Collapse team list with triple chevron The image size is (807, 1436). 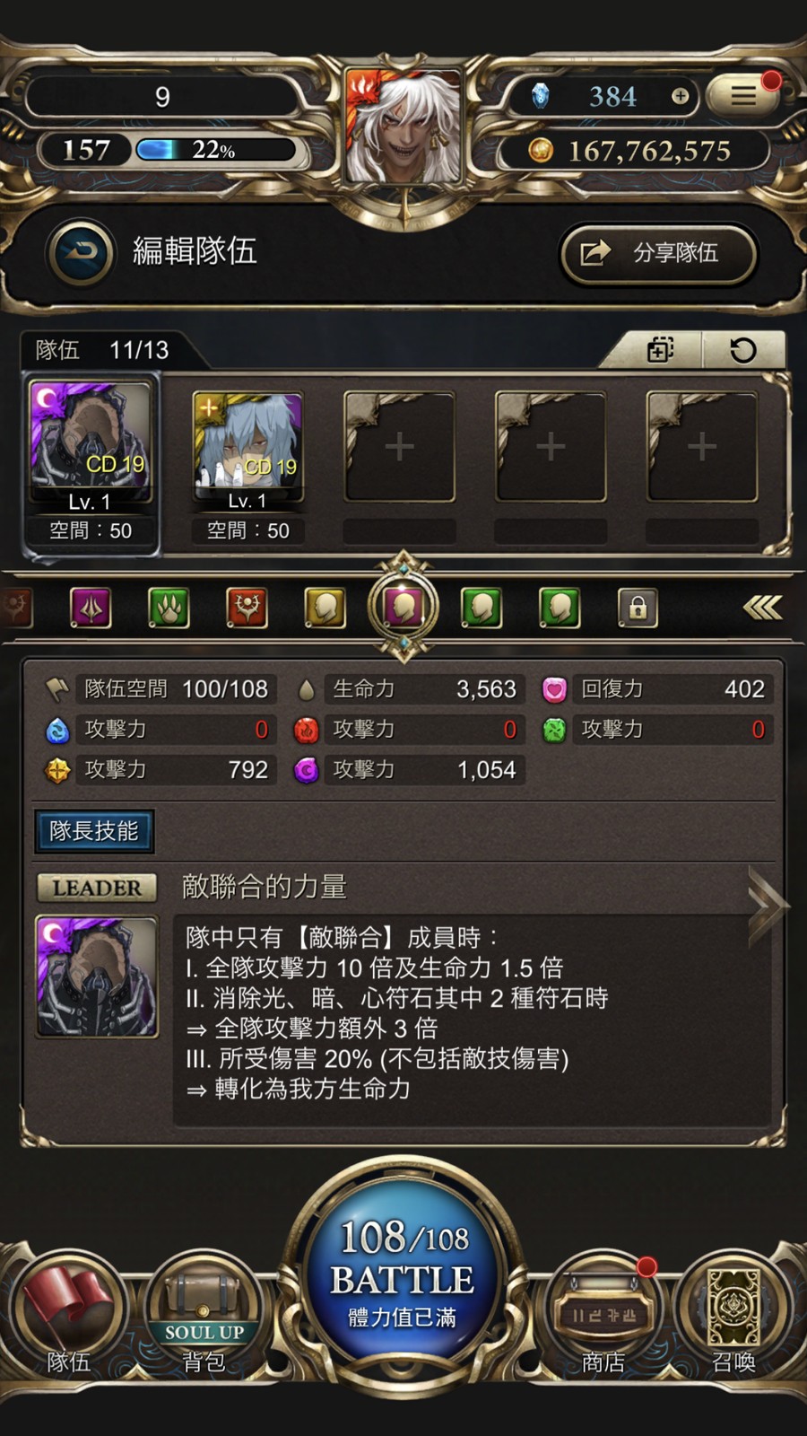coord(762,609)
